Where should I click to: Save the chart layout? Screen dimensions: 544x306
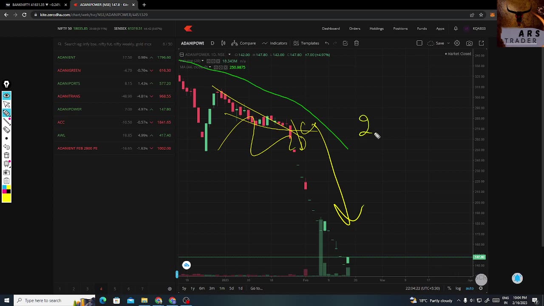coord(436,43)
